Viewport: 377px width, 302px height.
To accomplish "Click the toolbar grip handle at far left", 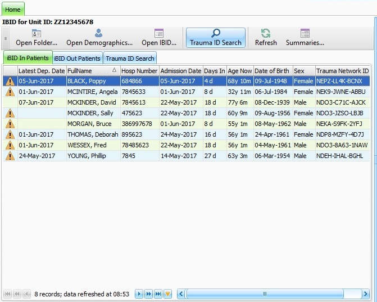I will (x=6, y=38).
